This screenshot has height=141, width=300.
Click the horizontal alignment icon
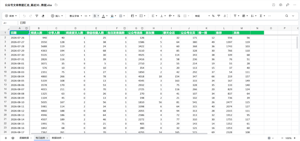click(153, 16)
